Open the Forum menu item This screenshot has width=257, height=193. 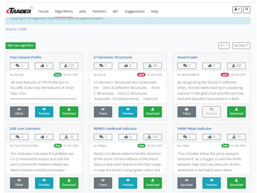click(43, 11)
